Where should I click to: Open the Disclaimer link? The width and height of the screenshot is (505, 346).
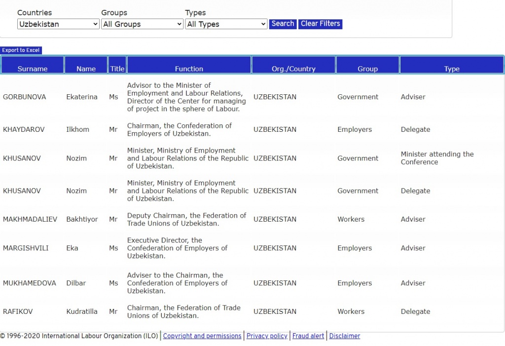pos(345,336)
